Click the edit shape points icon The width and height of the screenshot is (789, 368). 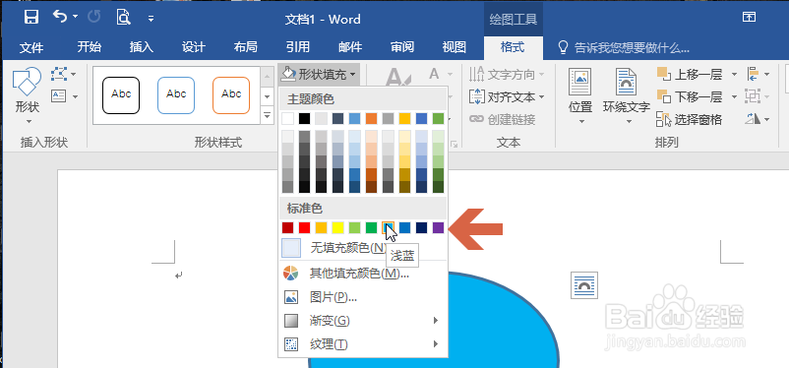click(x=59, y=75)
